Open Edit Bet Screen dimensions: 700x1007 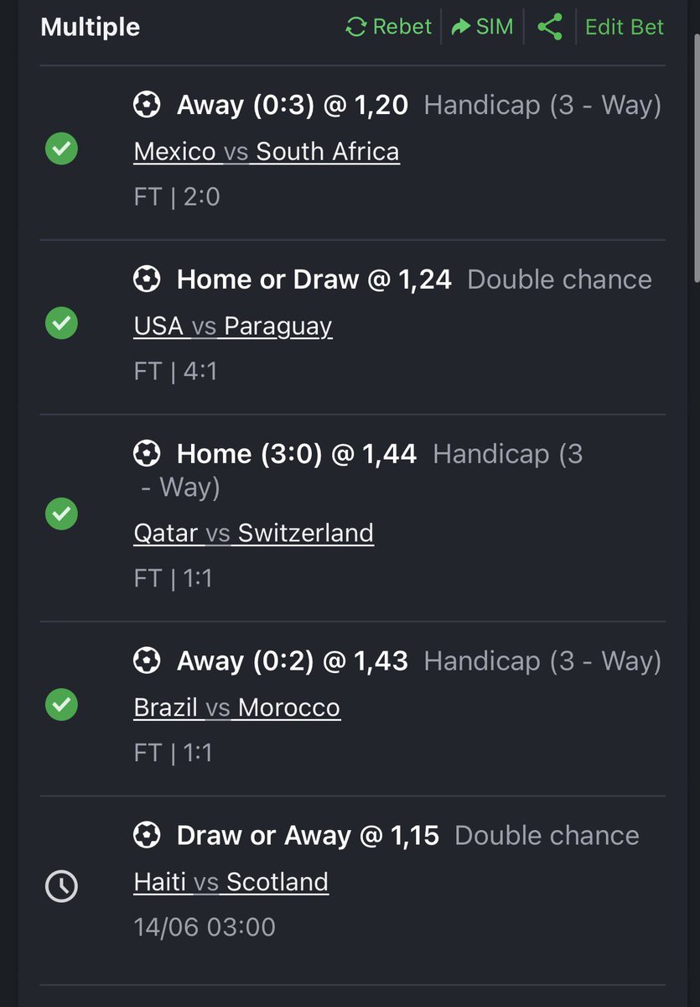pos(625,27)
